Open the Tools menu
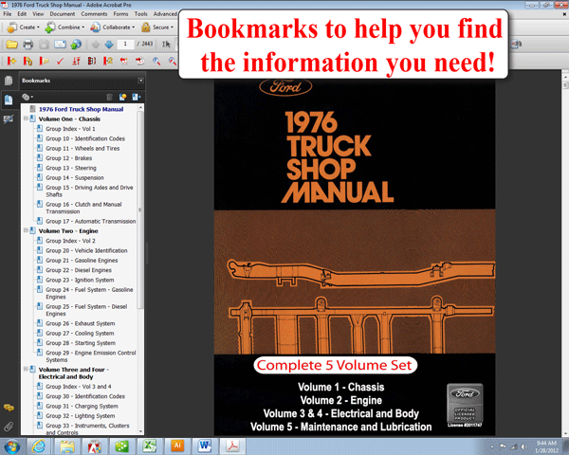This screenshot has width=569, height=455. tap(140, 14)
